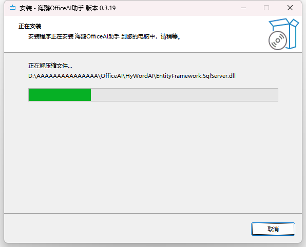Close the setup window with X
The width and height of the screenshot is (306, 247).
point(290,8)
